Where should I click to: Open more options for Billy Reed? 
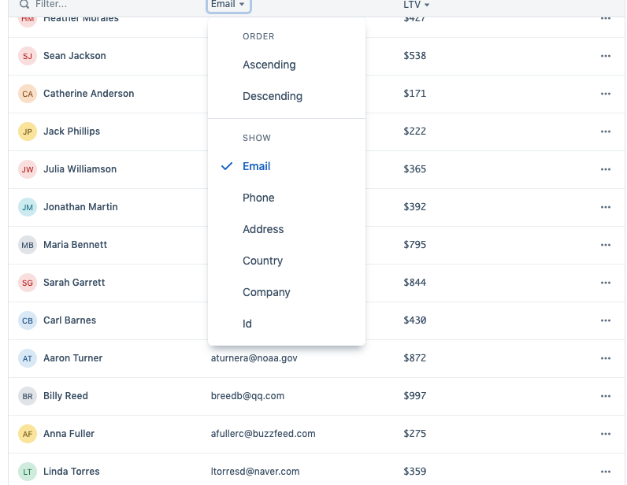pos(606,396)
